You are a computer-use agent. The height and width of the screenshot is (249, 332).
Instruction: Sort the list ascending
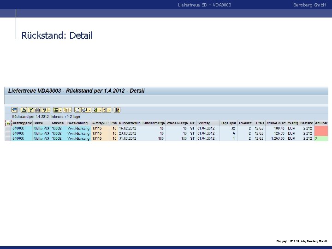pyautogui.click(x=24, y=110)
